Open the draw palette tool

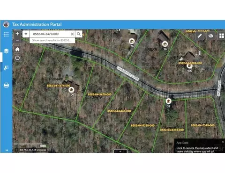click(x=210, y=36)
